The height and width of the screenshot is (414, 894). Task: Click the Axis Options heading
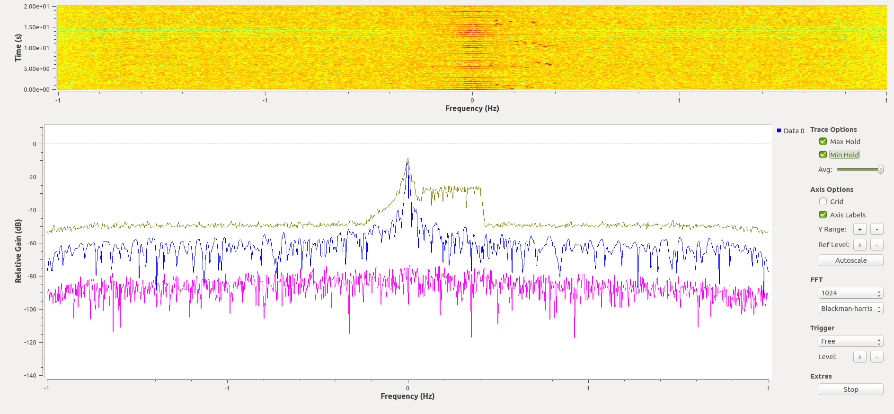click(x=832, y=190)
